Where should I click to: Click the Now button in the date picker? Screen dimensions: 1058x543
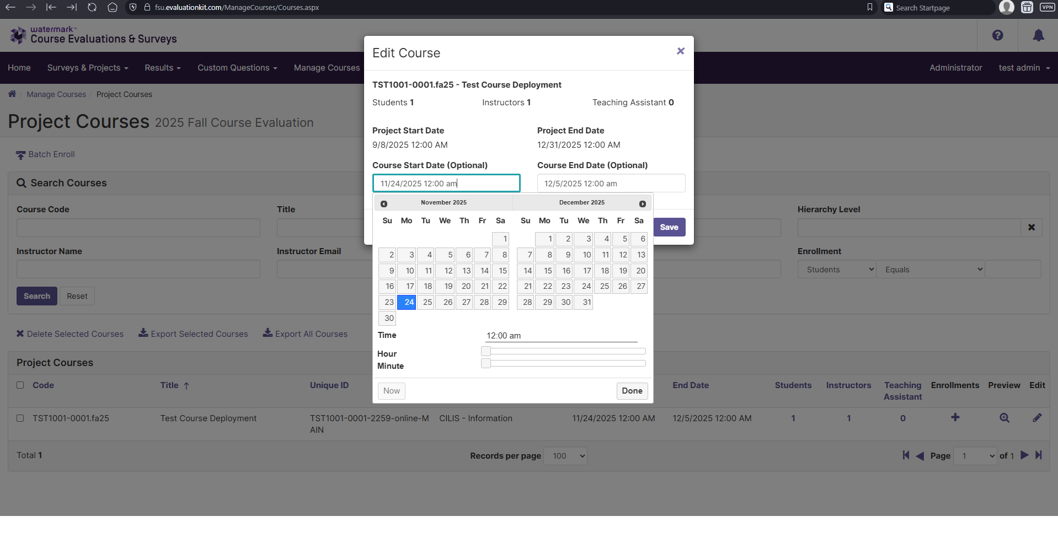(392, 391)
